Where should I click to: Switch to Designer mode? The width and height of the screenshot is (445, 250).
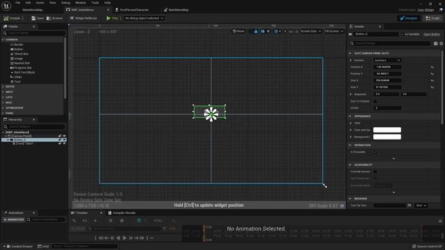[409, 18]
